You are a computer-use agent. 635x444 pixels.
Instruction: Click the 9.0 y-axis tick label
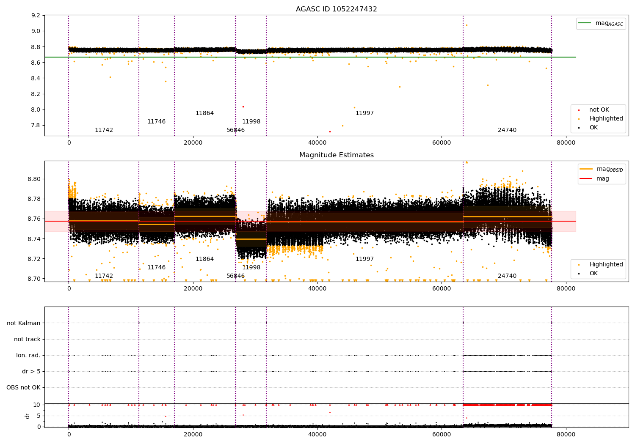click(36, 31)
